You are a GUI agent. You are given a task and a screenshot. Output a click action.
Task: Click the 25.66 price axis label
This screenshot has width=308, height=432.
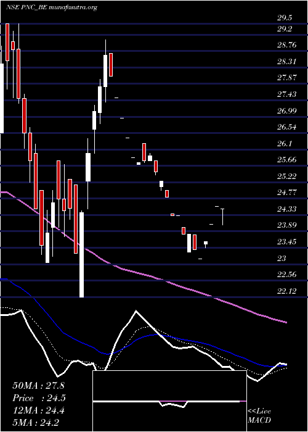pos(287,159)
